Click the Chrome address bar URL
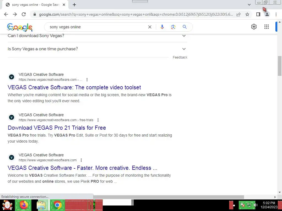Viewport: 282px width, 211px height. (x=136, y=14)
